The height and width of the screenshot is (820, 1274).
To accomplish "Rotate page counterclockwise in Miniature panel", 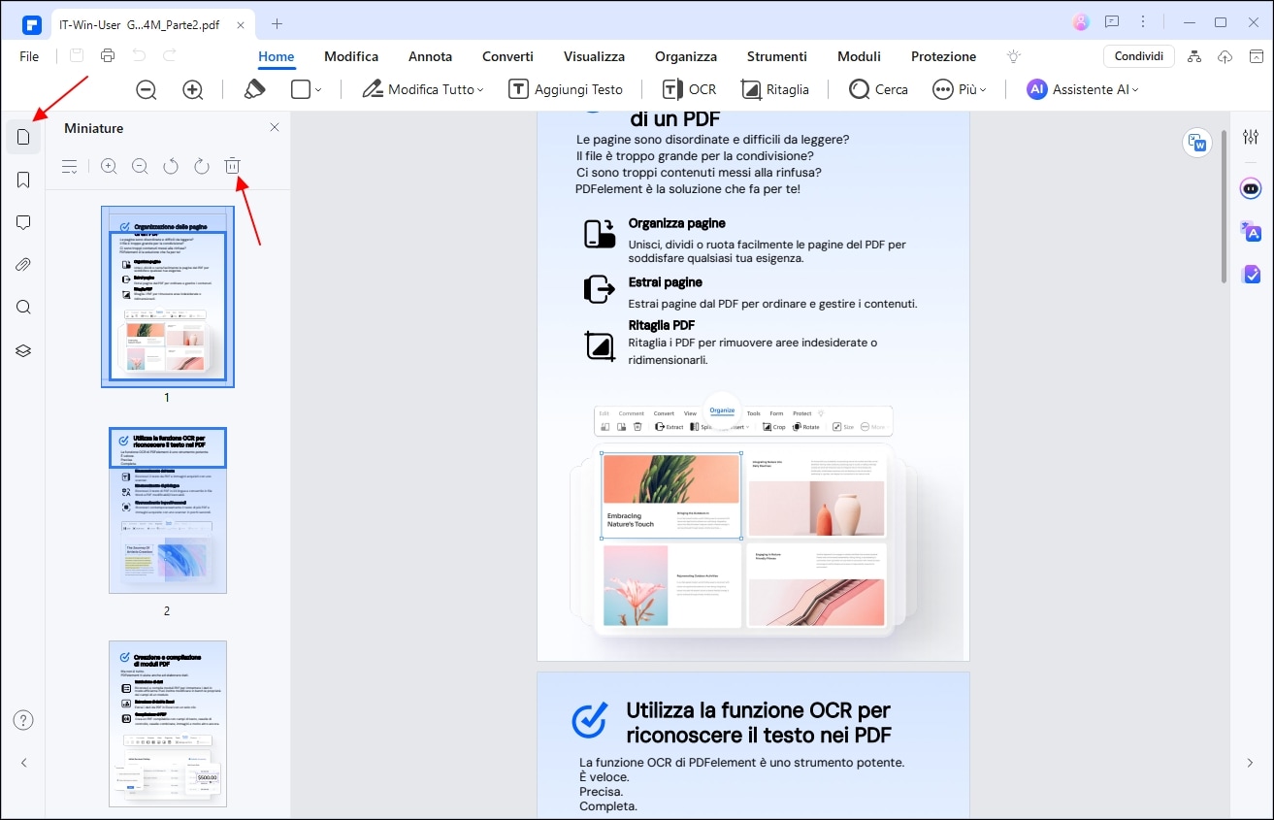I will [x=171, y=166].
